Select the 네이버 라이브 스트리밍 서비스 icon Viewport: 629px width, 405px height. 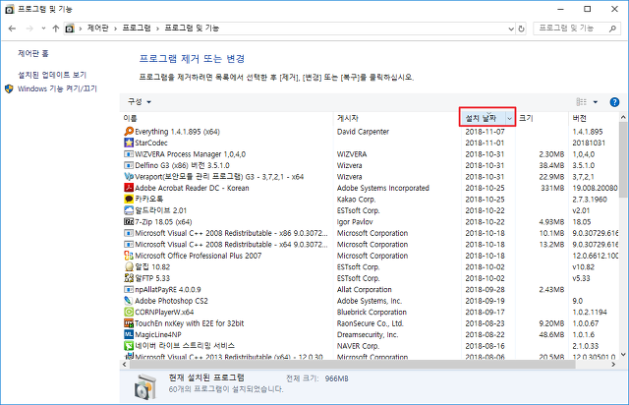pyautogui.click(x=129, y=346)
